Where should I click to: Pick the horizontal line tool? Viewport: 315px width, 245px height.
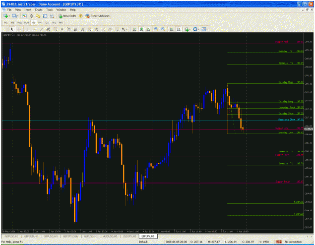click(x=35, y=29)
